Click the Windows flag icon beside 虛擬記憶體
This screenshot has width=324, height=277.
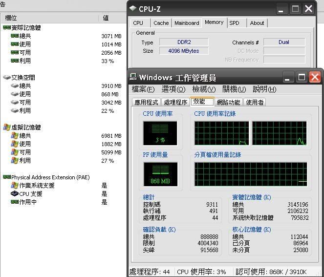coord(7,127)
